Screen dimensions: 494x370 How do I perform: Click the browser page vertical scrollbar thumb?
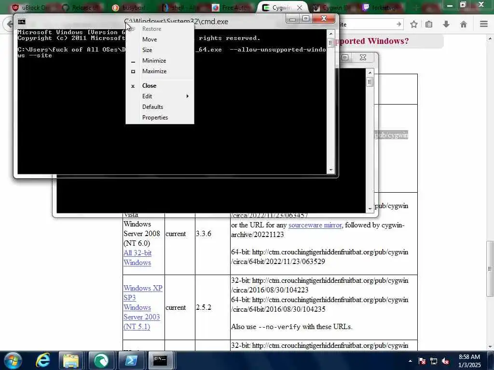point(490,269)
